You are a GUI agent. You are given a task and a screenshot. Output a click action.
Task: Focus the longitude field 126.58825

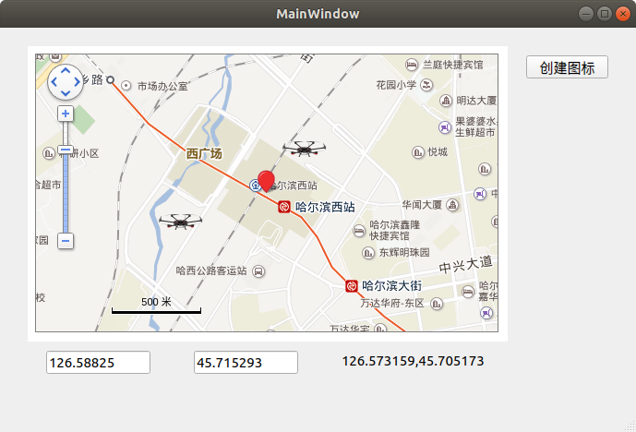98,362
